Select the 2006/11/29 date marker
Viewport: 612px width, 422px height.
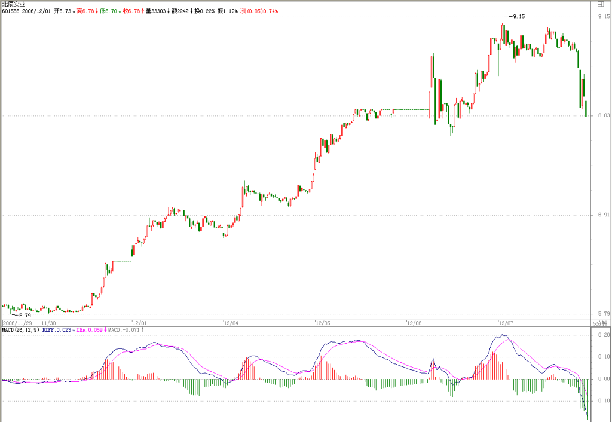point(17,323)
